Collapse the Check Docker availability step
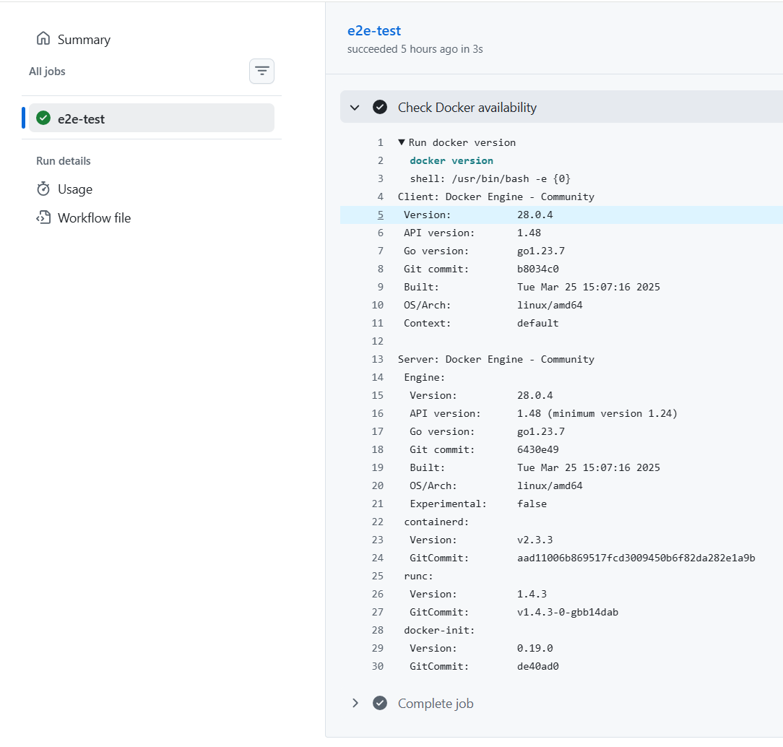Viewport: 783px width, 747px height. (355, 108)
